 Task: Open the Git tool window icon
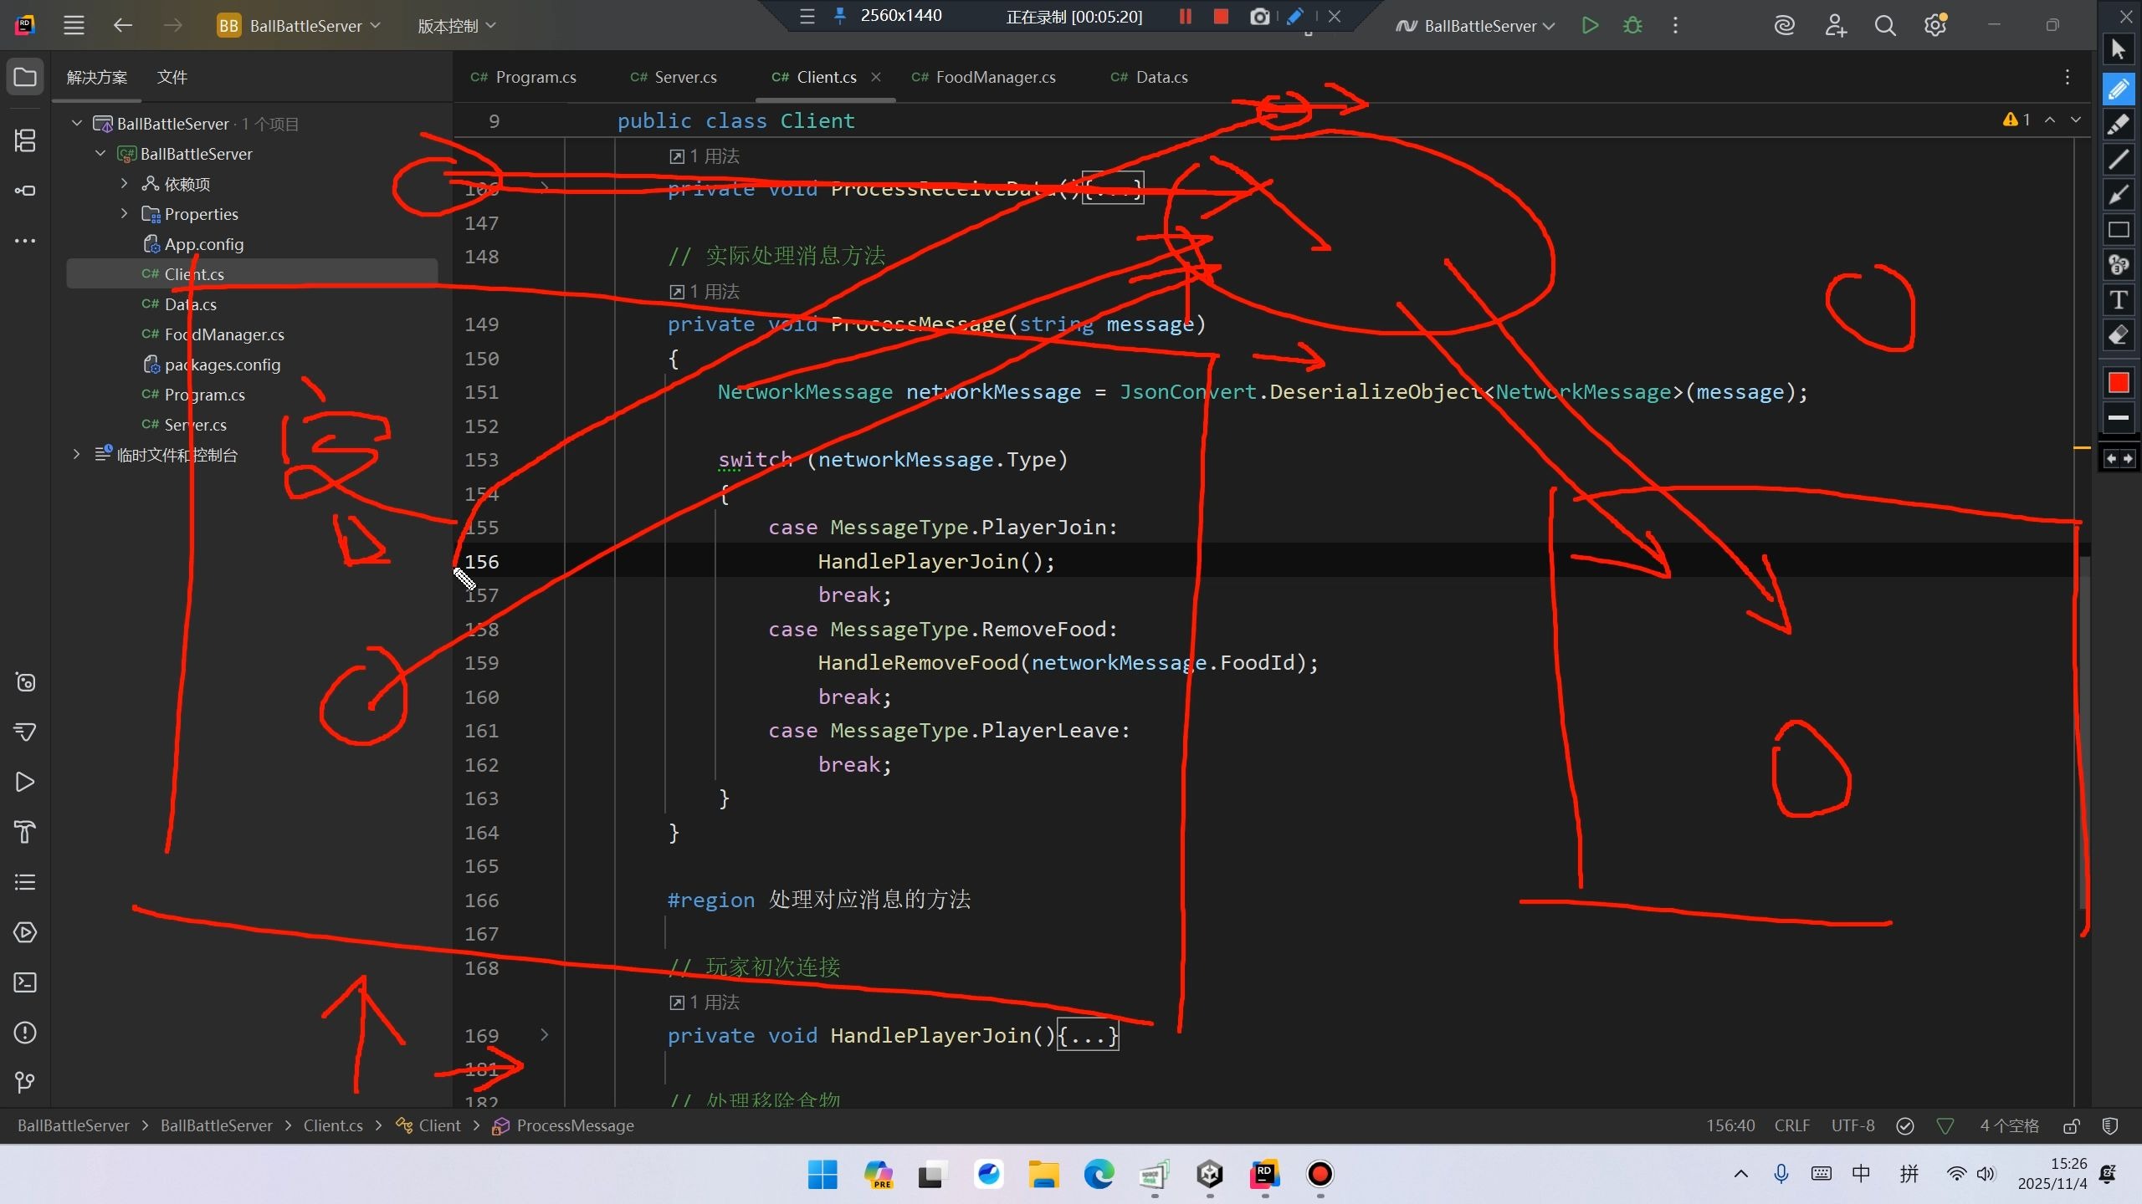[25, 1083]
